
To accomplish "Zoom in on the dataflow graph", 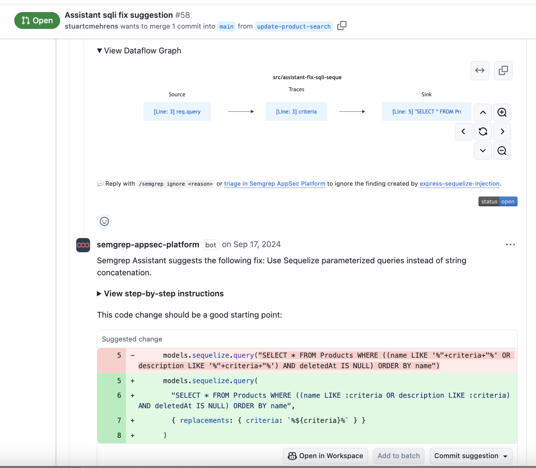I will 501,112.
